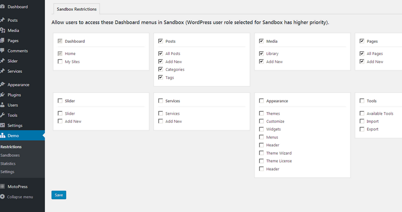Select the Comments bubble icon

pyautogui.click(x=3, y=50)
